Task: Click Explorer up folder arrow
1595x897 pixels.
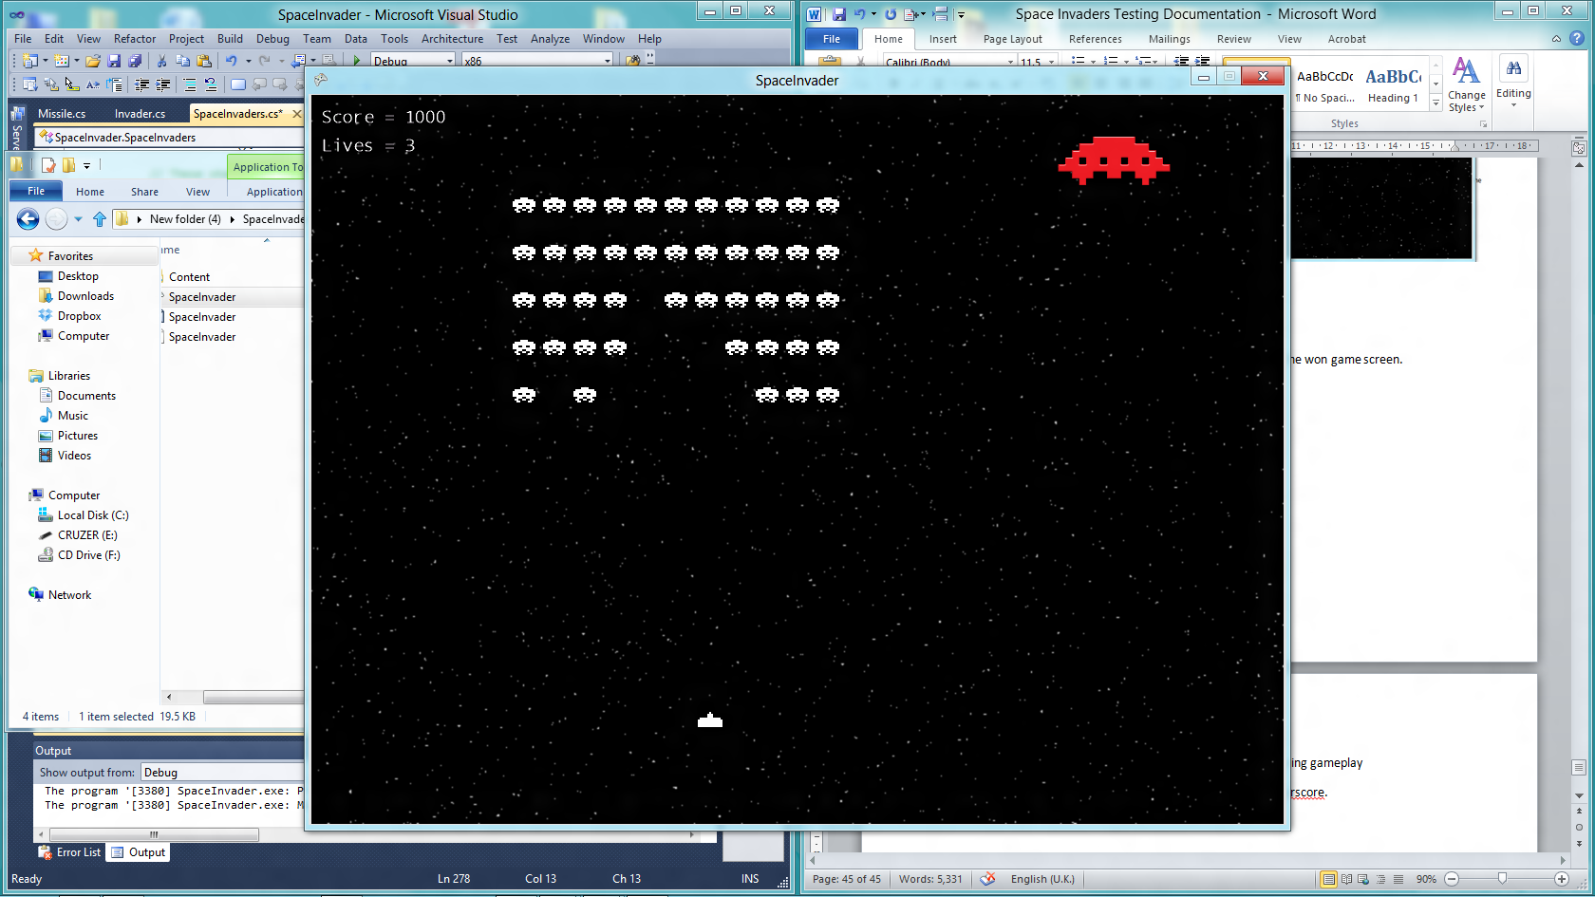Action: (100, 219)
